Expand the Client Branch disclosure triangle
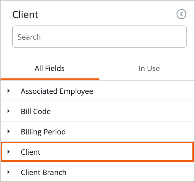The image size is (195, 182). [x=9, y=172]
